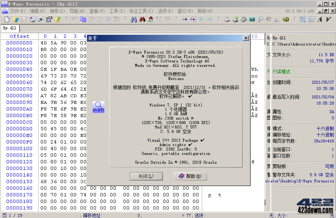Create a new file with the New icon
The image size is (336, 218).
(x=7, y=20)
